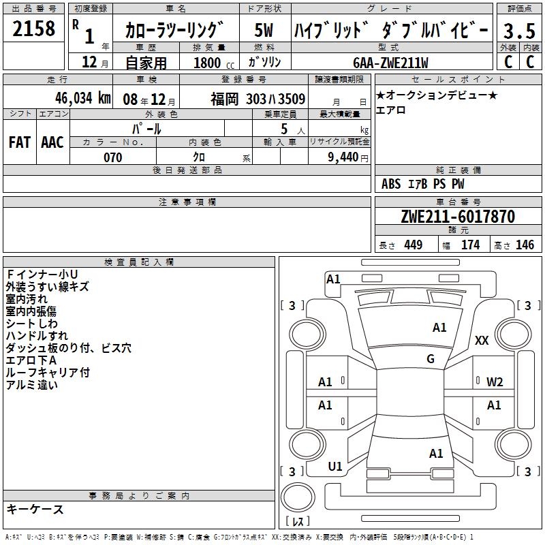Select the XX mark on front fender
This screenshot has height=545, width=545.
point(482,340)
